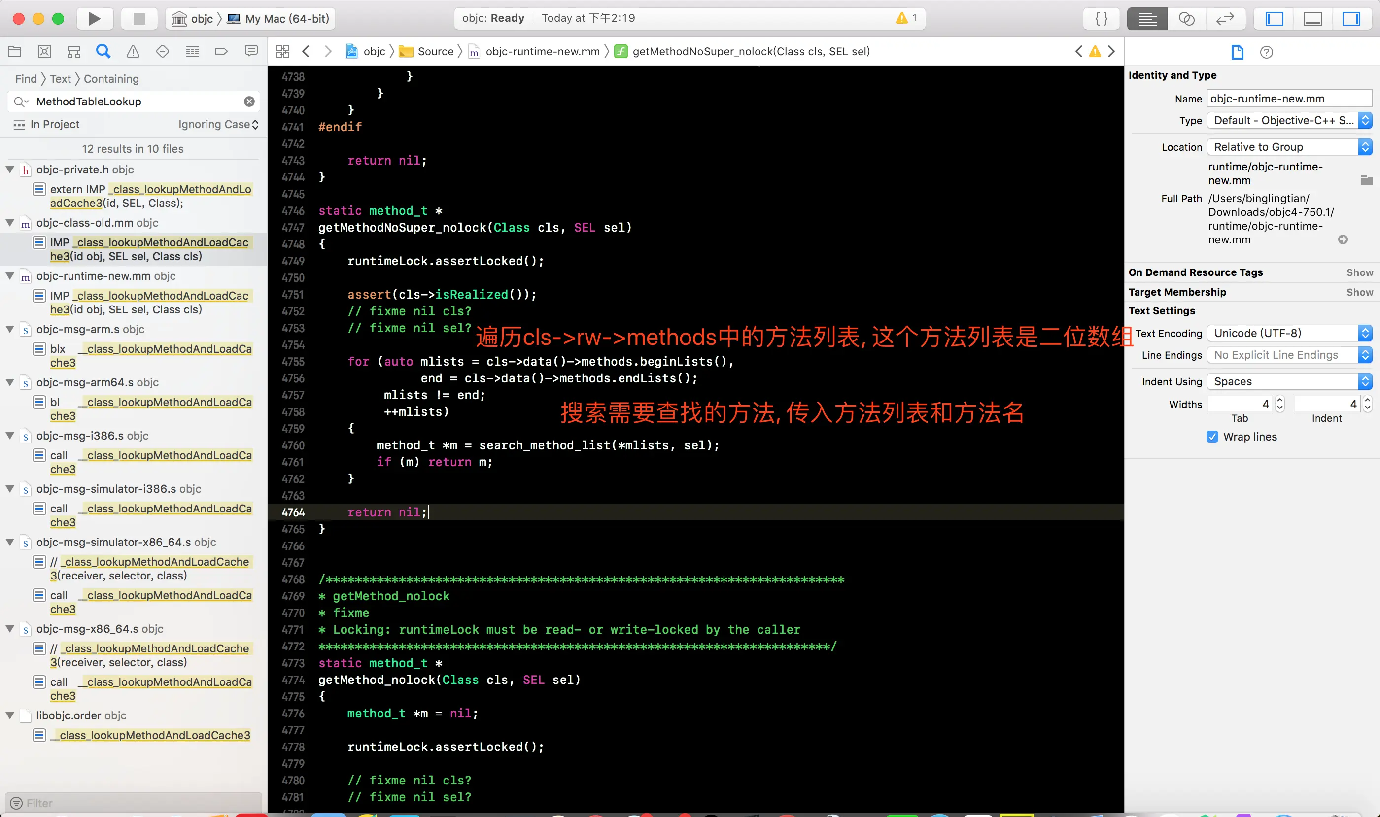Open the Issue navigator warning icon
1380x817 pixels.
point(133,52)
